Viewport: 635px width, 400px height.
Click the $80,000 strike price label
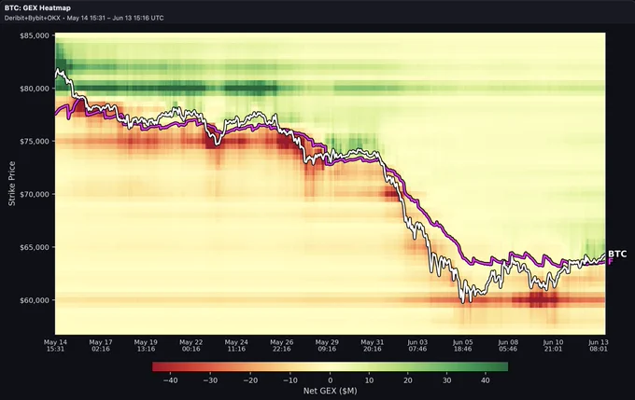pos(35,89)
